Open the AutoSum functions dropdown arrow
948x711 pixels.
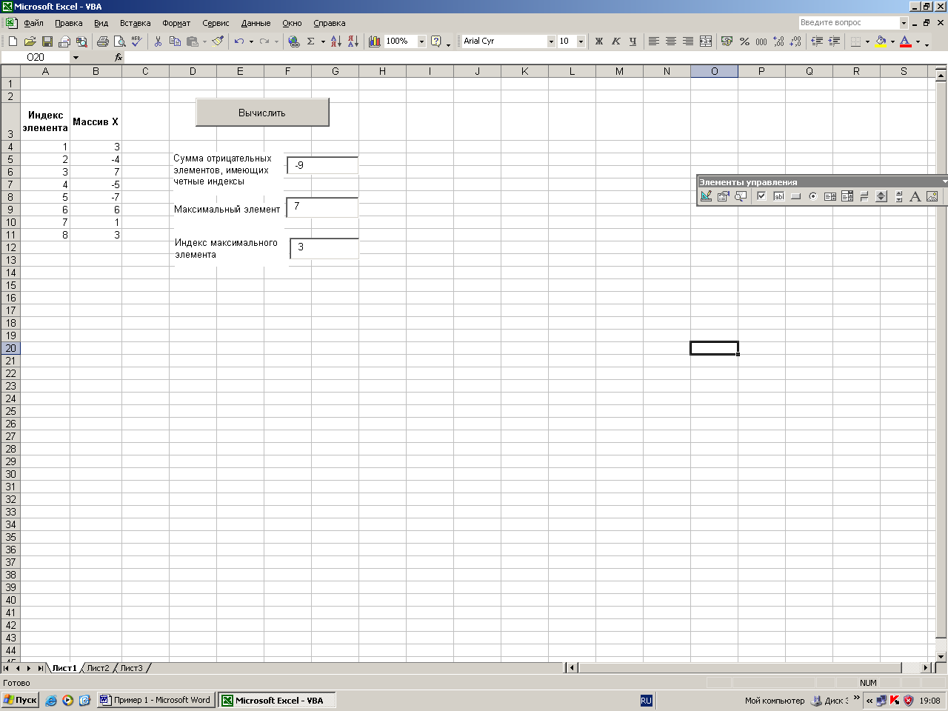point(323,41)
